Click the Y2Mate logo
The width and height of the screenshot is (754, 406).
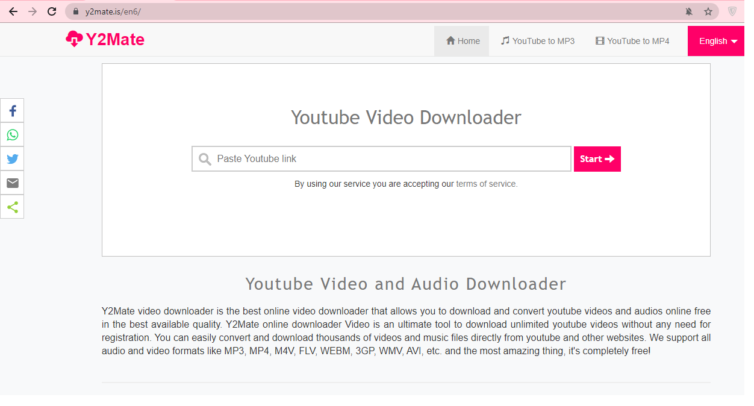tap(105, 40)
